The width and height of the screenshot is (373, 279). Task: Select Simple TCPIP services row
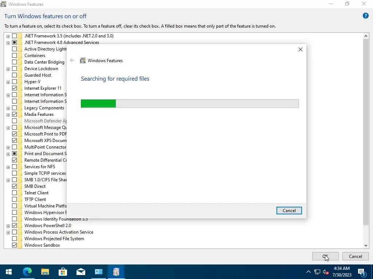45,173
